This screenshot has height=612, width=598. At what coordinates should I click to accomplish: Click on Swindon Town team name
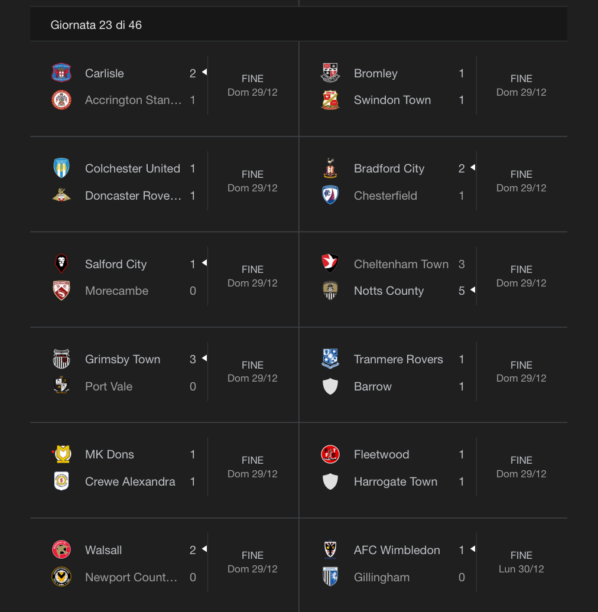392,100
